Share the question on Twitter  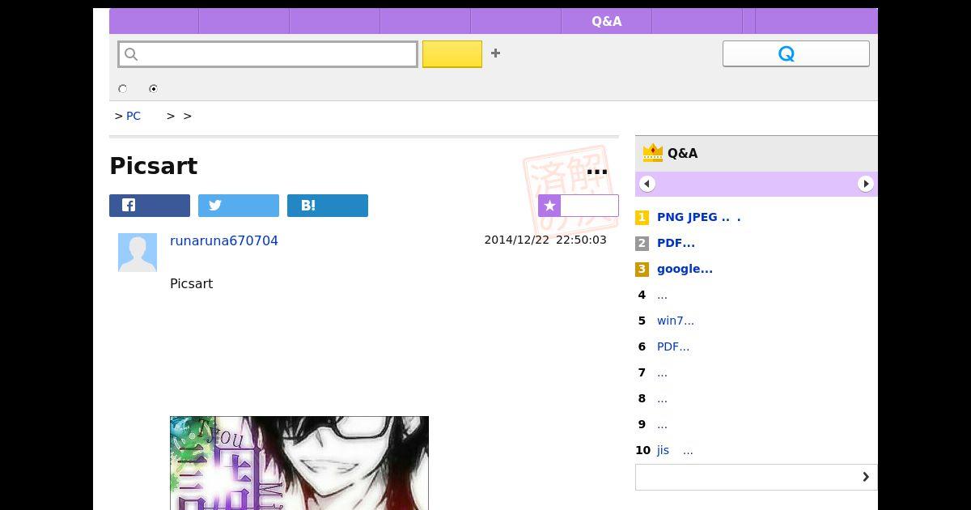pos(239,206)
